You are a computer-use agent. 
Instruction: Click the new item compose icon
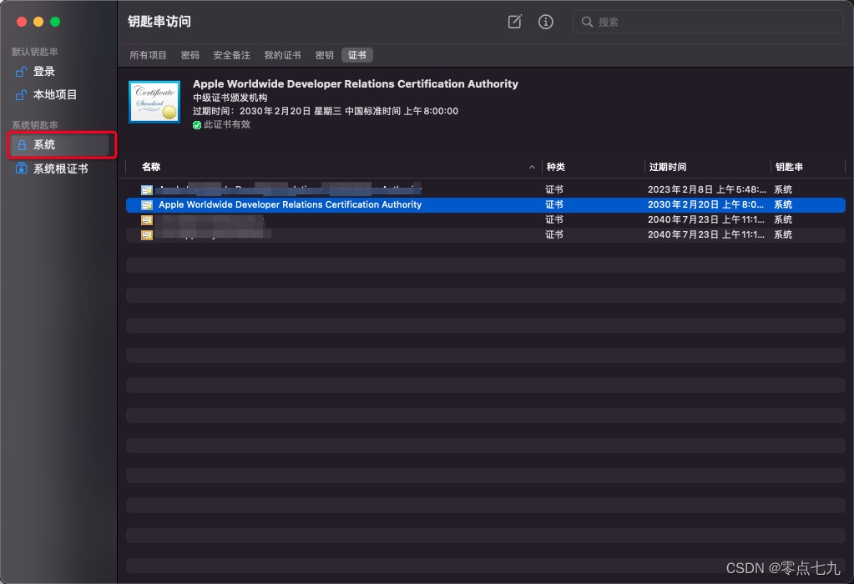click(515, 22)
